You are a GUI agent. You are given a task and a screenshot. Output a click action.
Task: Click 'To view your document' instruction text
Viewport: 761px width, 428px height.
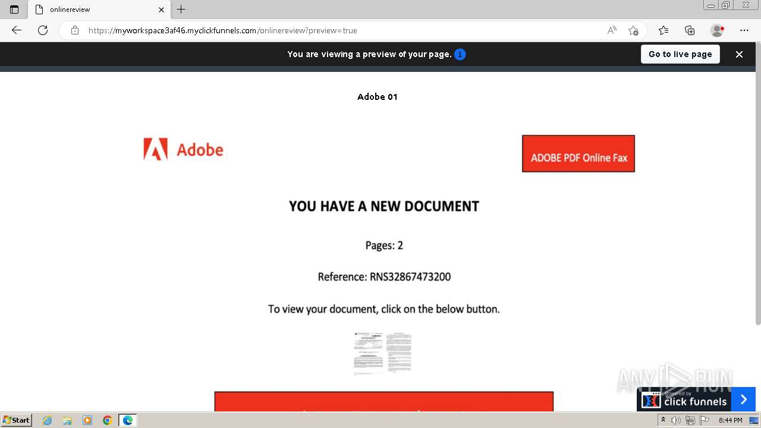384,309
